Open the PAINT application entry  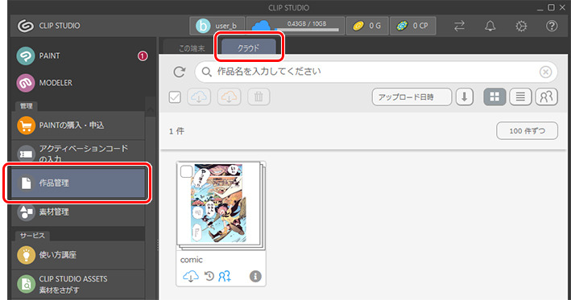click(x=78, y=56)
